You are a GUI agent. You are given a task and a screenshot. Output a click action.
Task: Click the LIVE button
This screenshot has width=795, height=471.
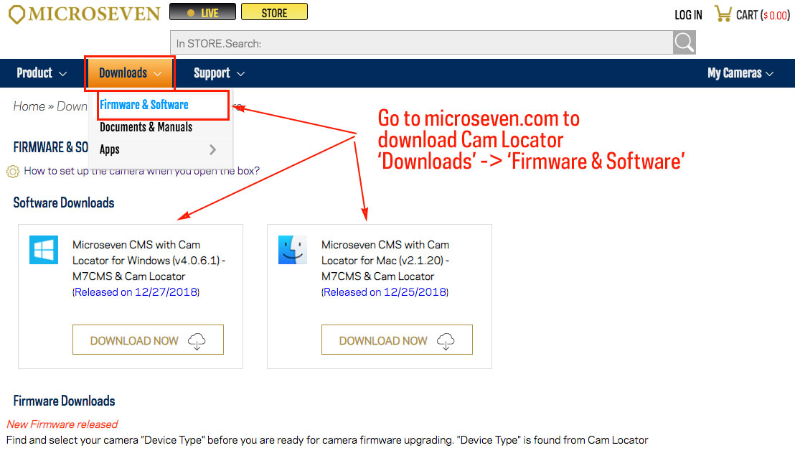203,12
